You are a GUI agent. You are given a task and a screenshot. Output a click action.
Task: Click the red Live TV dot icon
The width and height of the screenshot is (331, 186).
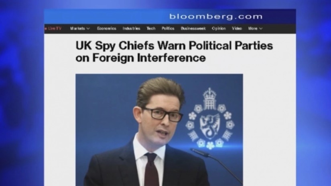click(x=45, y=28)
